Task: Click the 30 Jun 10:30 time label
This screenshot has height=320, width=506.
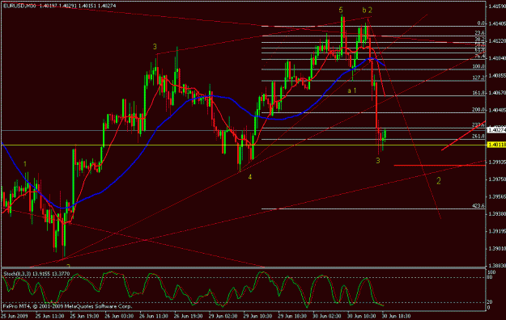Action: pos(362,316)
